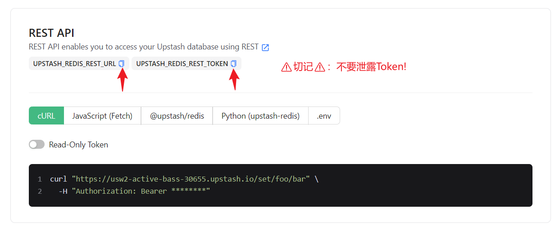Click the red arrow below the TOKEN copy icon
The height and width of the screenshot is (231, 555).
(x=234, y=80)
